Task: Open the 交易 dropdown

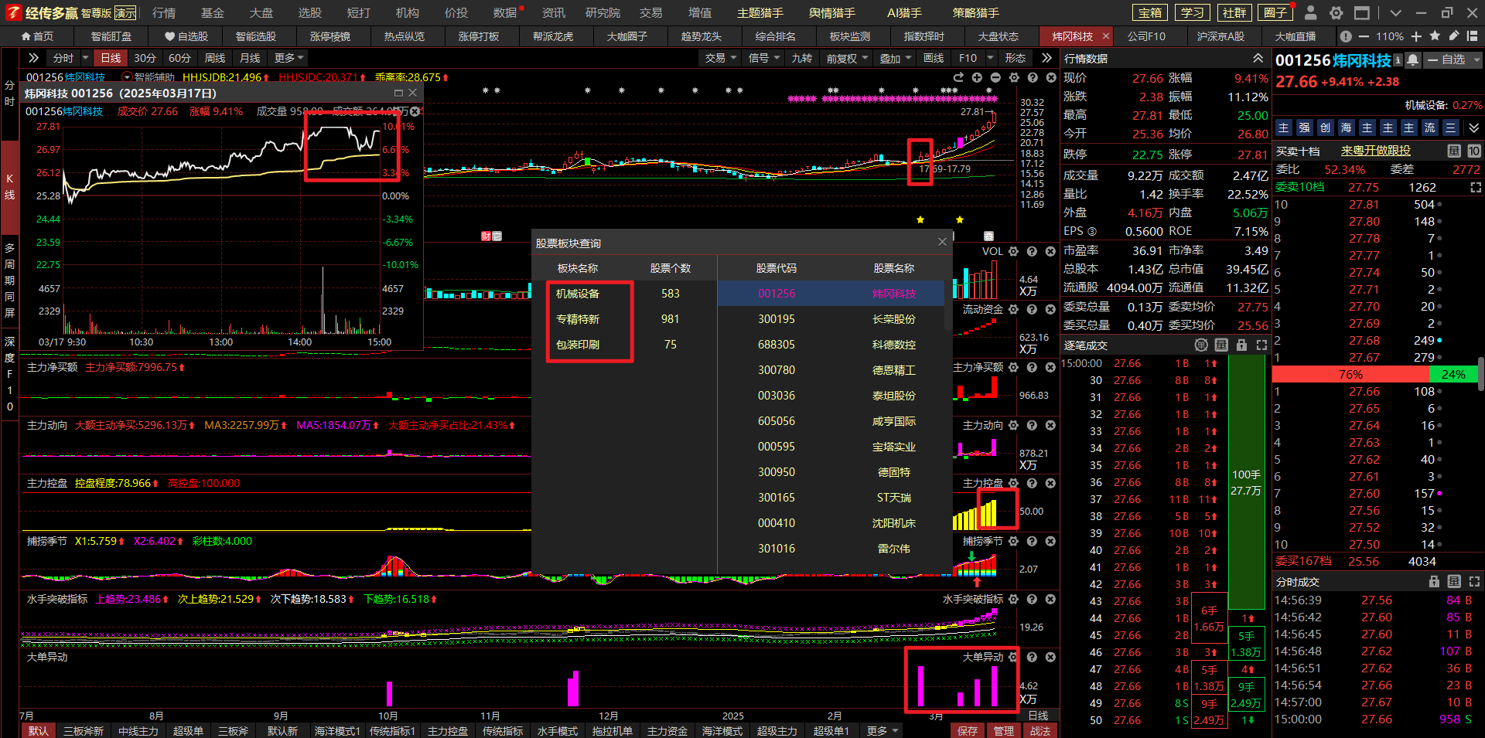Action: 720,58
